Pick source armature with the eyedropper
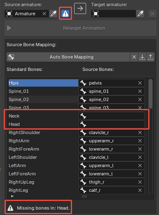 point(53,14)
